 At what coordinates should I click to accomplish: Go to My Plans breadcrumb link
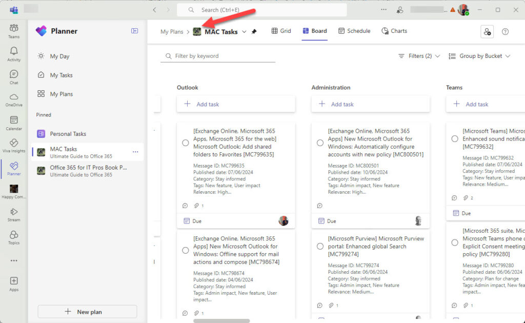point(172,32)
